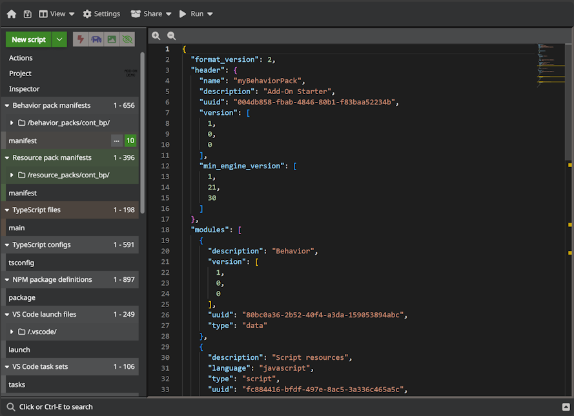
Task: Switch to the Inspector tab
Action: (x=23, y=88)
